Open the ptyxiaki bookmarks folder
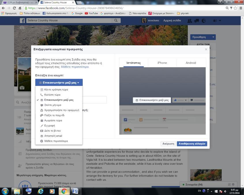The image size is (244, 195). click(x=183, y=13)
